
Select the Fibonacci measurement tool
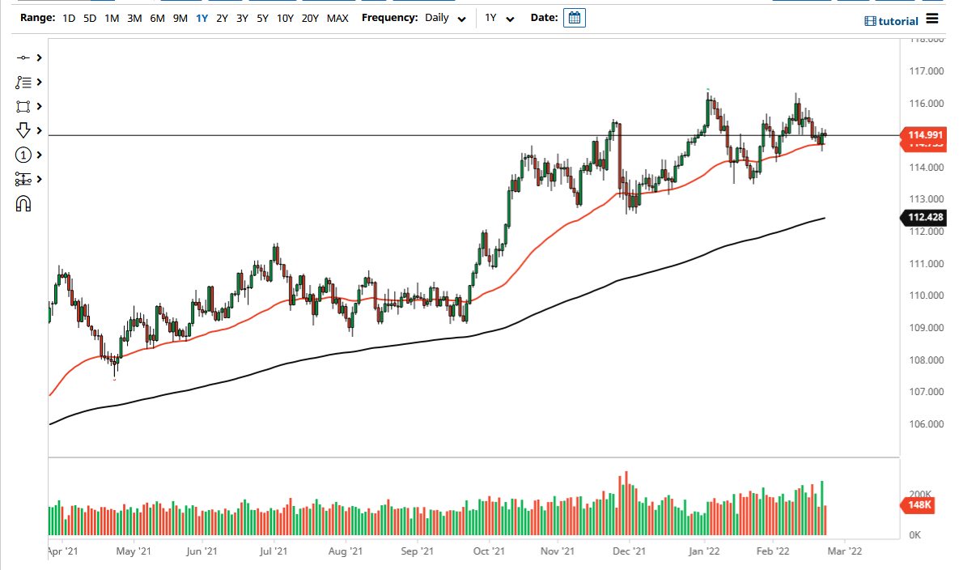click(x=22, y=179)
